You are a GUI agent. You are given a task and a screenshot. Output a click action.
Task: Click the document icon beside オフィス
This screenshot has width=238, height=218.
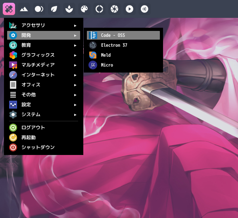[13, 85]
